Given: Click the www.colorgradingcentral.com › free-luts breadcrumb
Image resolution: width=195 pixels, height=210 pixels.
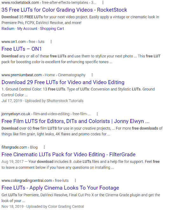Looking at the screenshot, I should 35,180.
